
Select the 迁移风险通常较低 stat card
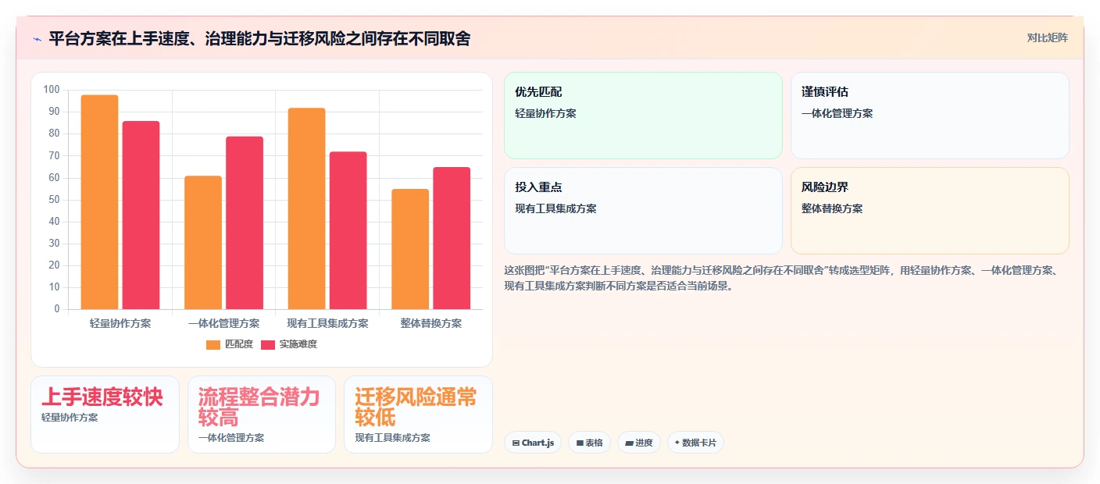pyautogui.click(x=418, y=415)
